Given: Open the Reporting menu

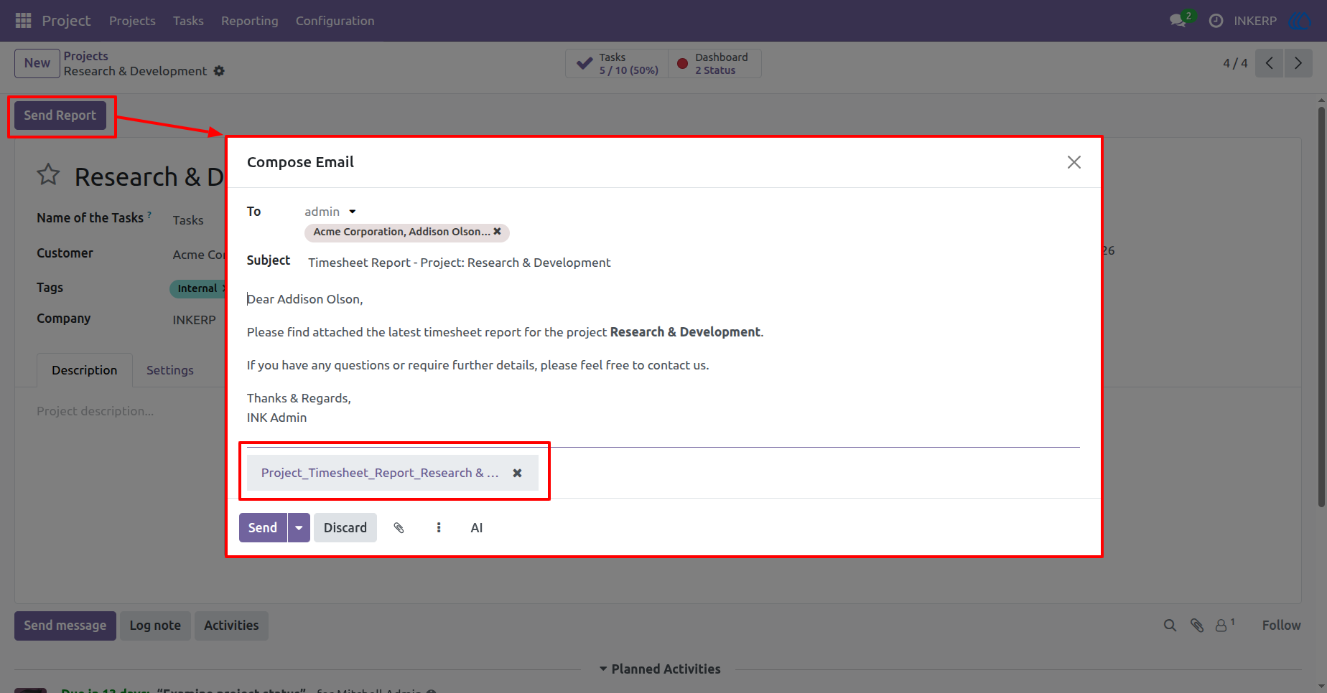Looking at the screenshot, I should (249, 21).
